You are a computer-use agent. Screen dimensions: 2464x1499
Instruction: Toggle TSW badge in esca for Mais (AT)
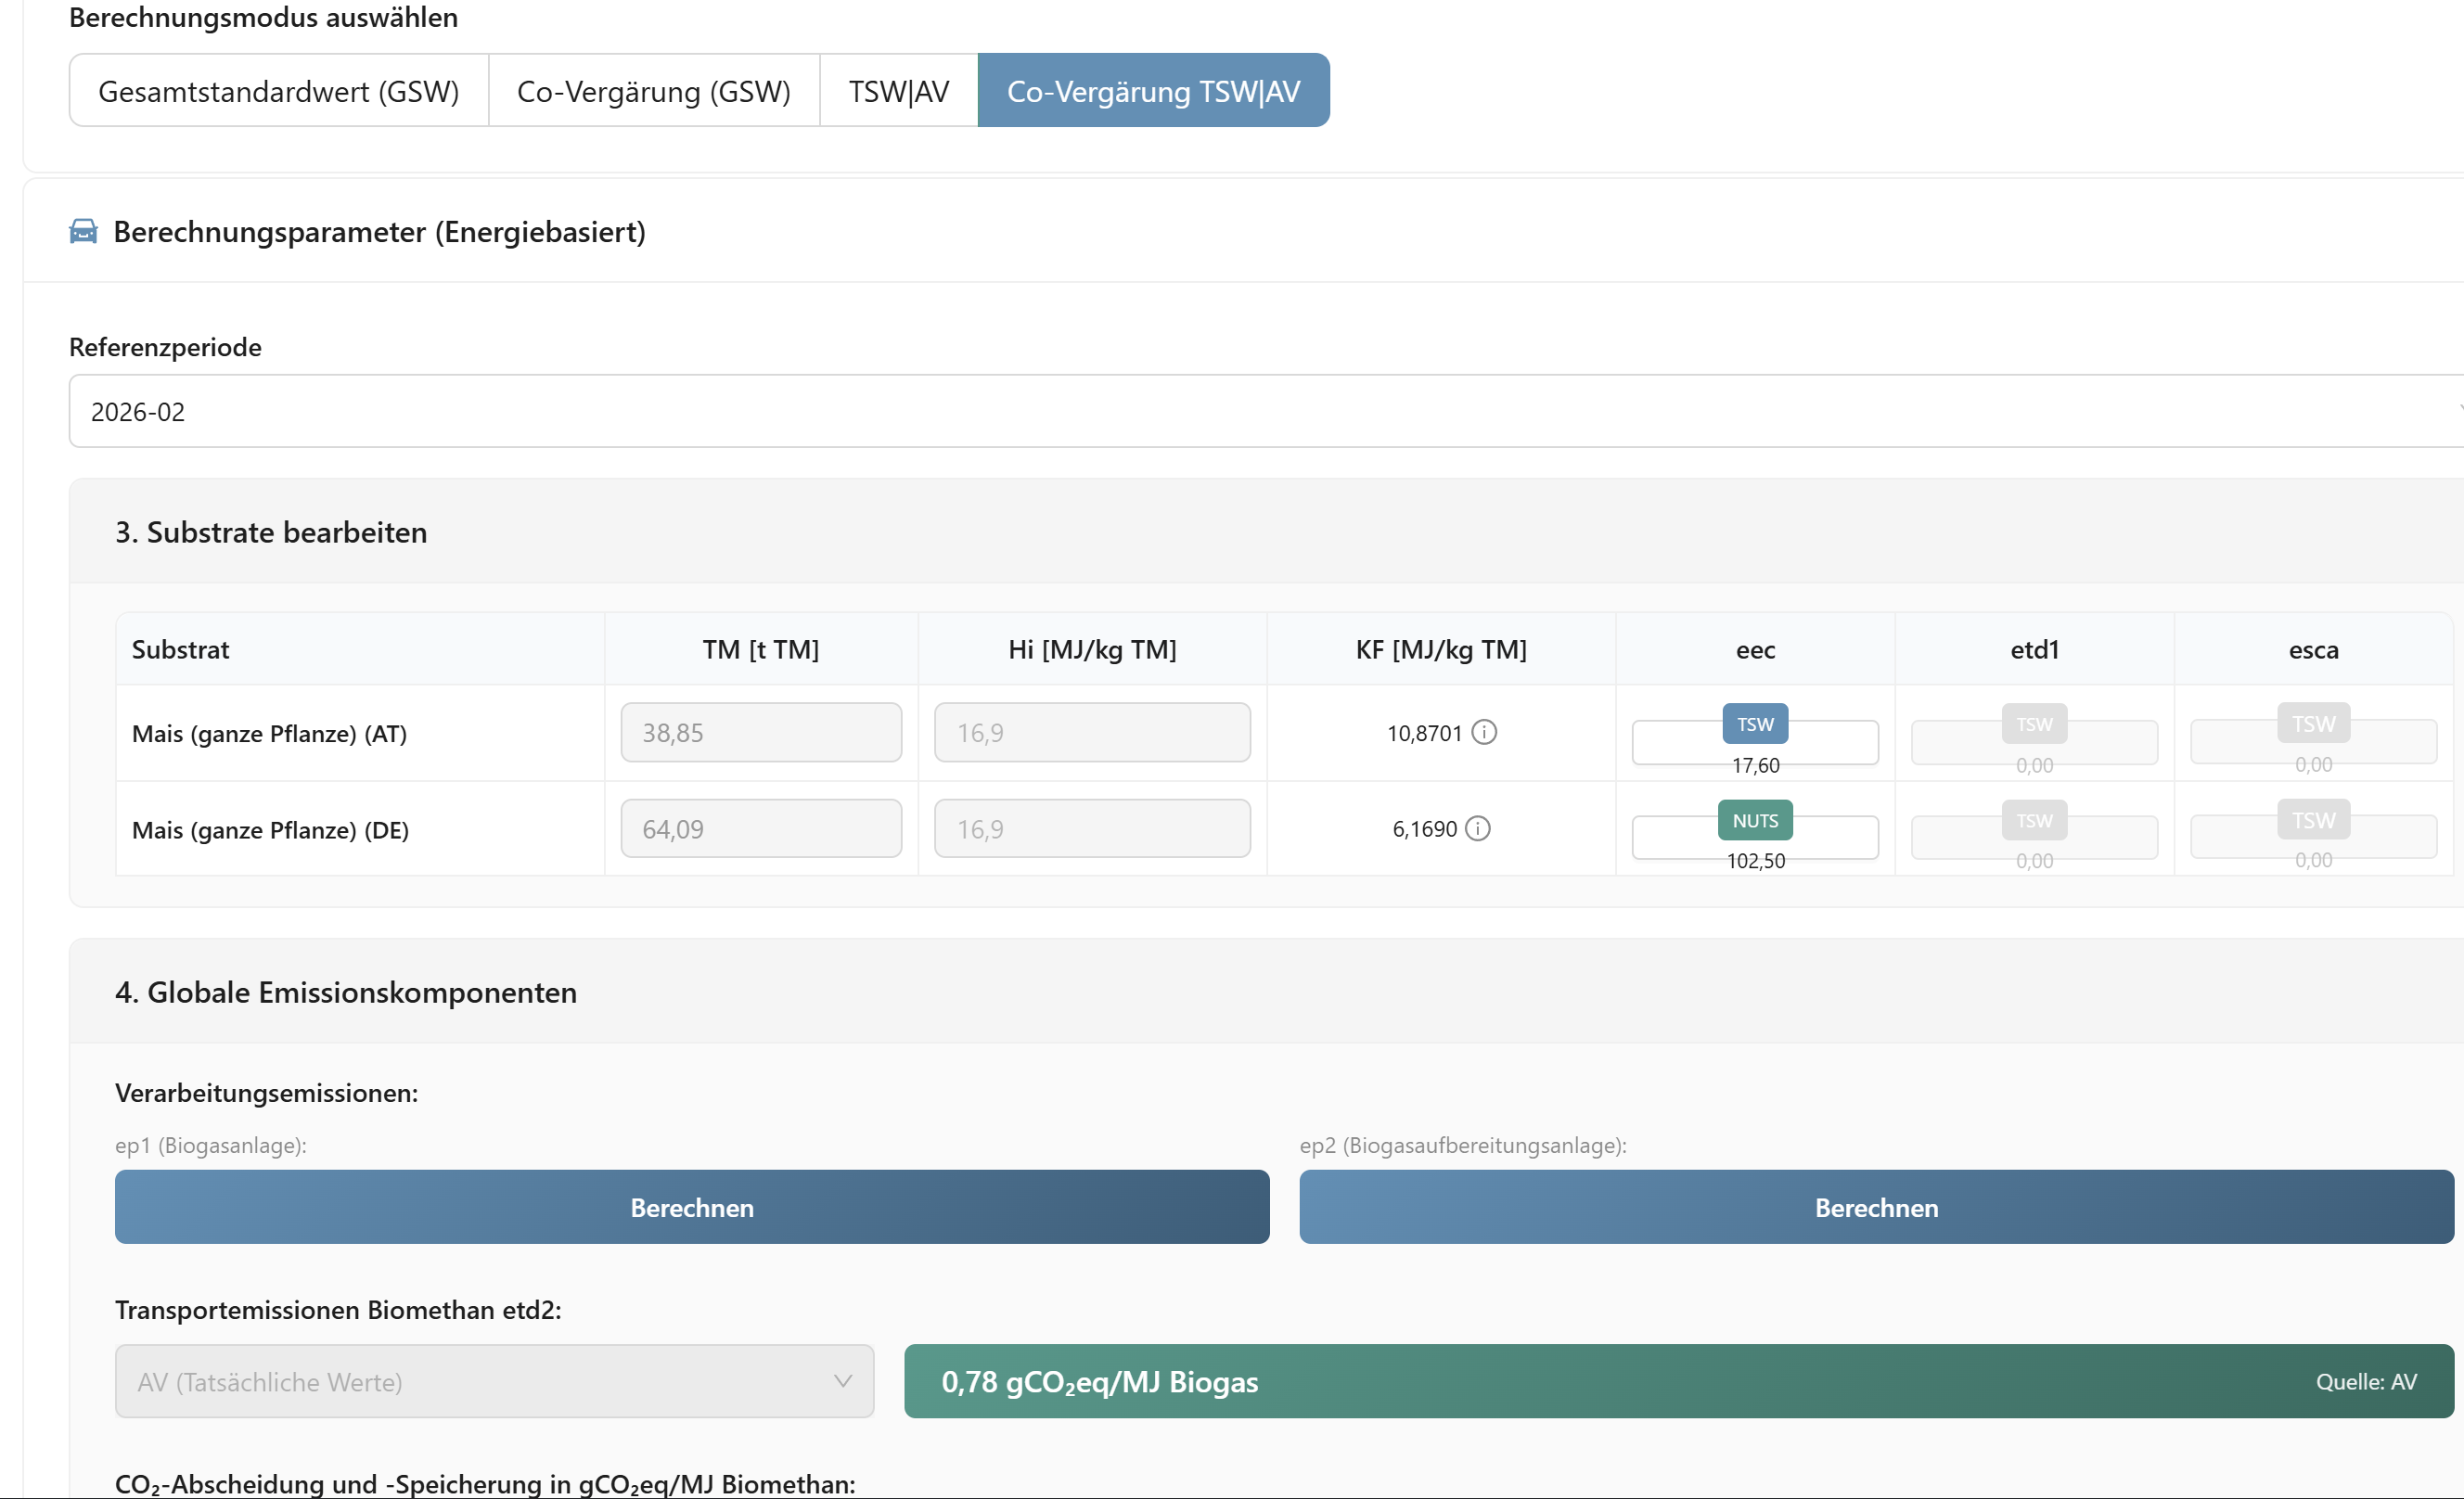[2313, 724]
